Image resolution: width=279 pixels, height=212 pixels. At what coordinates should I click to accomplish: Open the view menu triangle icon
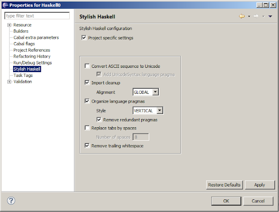click(x=270, y=17)
